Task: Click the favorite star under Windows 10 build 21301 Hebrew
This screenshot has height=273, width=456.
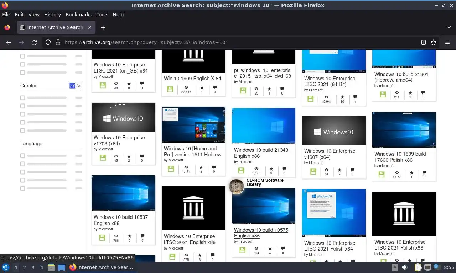Action: pos(410,93)
